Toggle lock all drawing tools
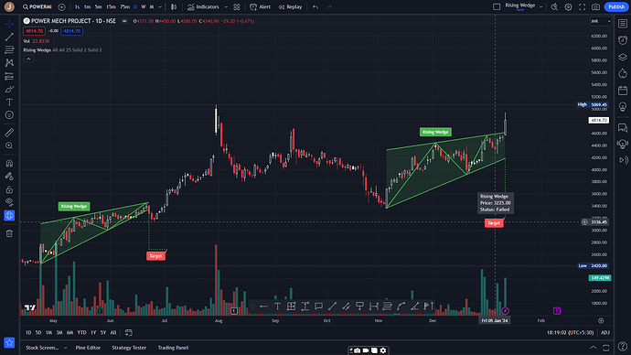 click(9, 189)
